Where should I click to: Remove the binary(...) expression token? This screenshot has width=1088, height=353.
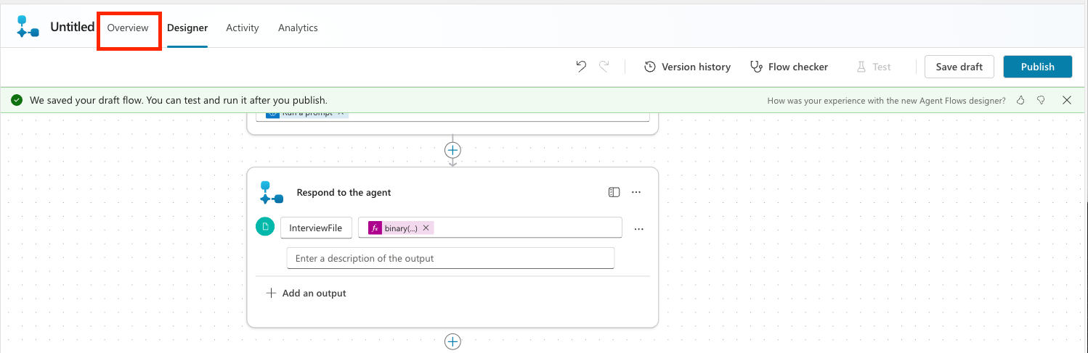(x=426, y=228)
